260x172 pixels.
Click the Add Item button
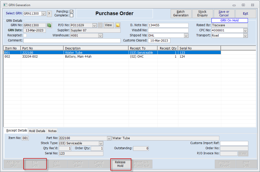56,164
